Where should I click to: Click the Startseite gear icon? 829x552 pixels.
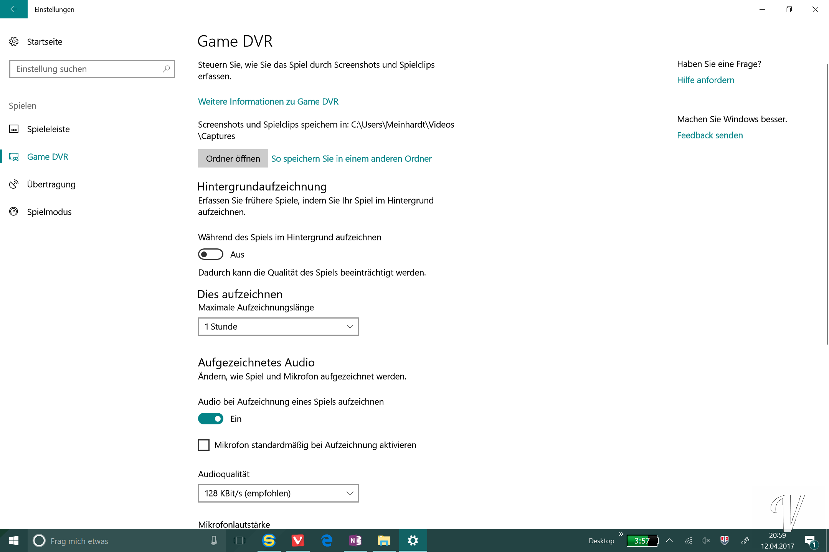click(14, 41)
